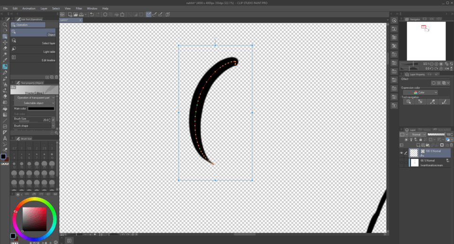Toggle tone effect icon in Layer Property
The height and width of the screenshot is (244, 454).
coord(439,83)
